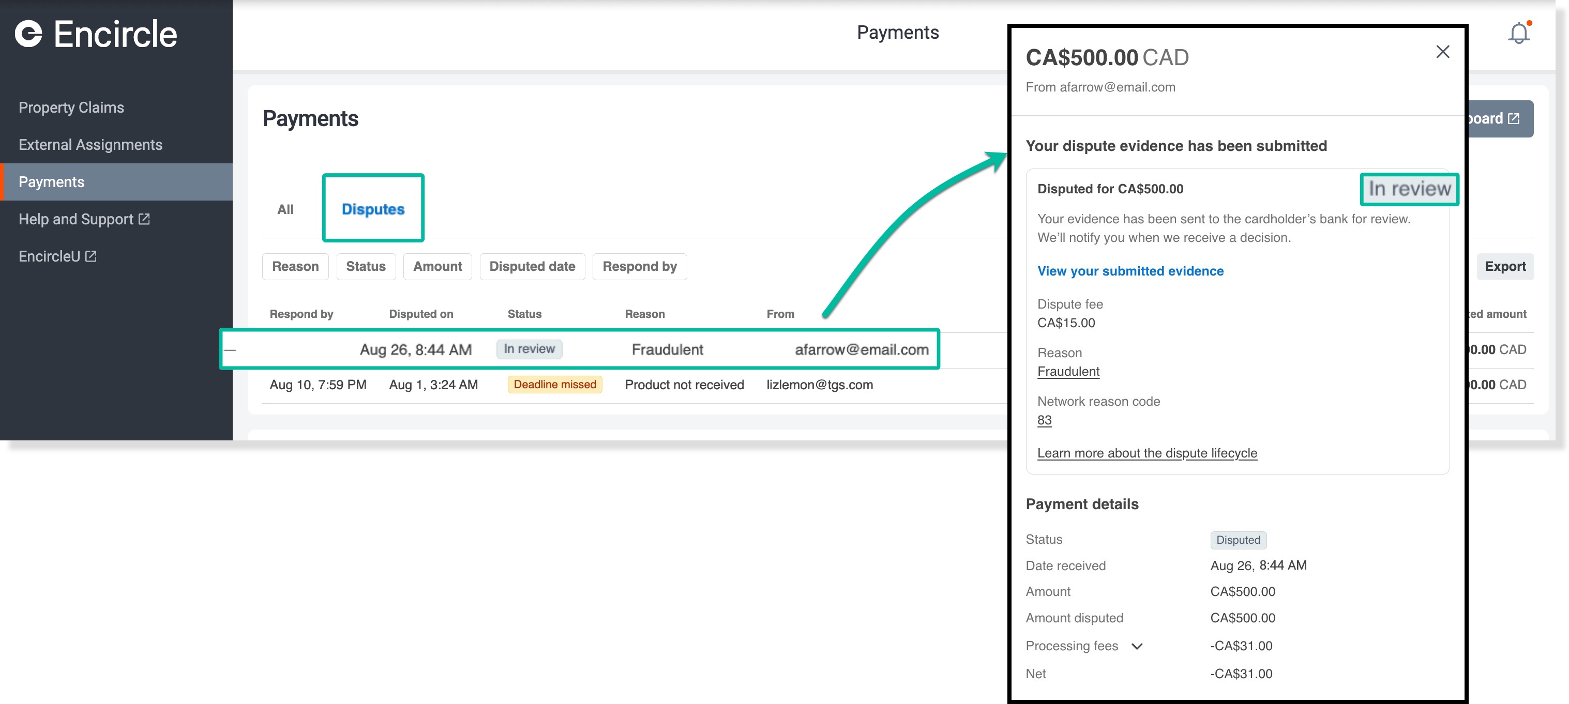Switch to the Disputes tab

[x=373, y=209]
